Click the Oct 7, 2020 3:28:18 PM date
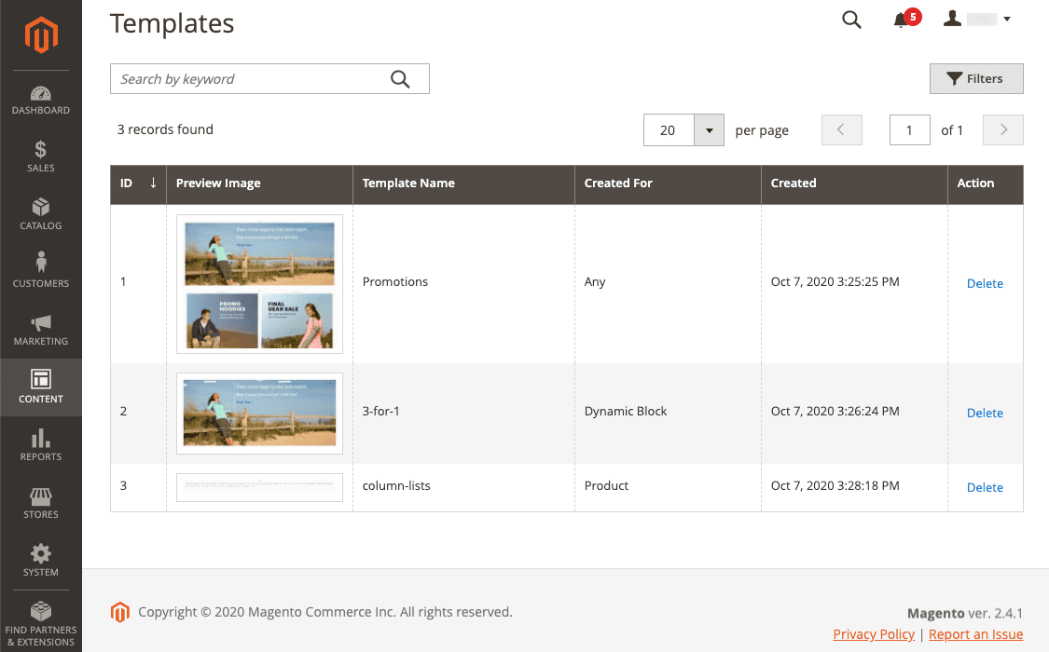 [835, 485]
